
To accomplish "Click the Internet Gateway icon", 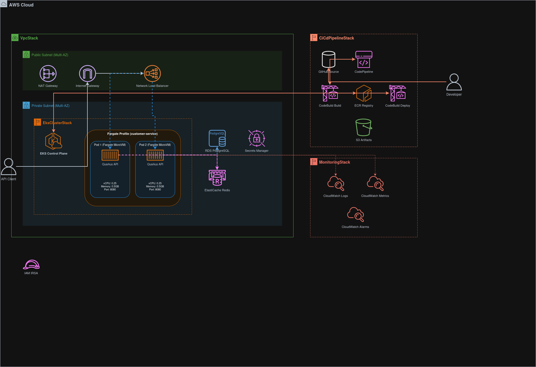I will (x=87, y=73).
